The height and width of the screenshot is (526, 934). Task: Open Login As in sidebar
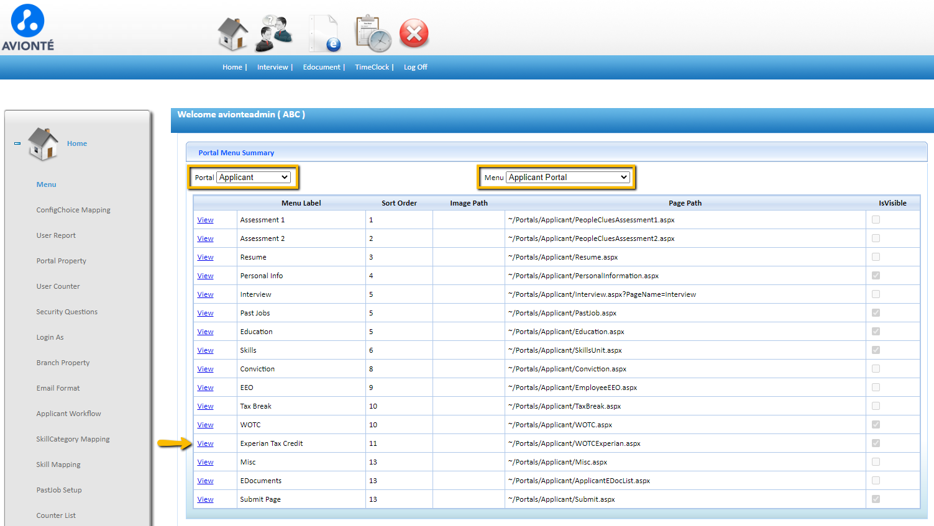50,337
